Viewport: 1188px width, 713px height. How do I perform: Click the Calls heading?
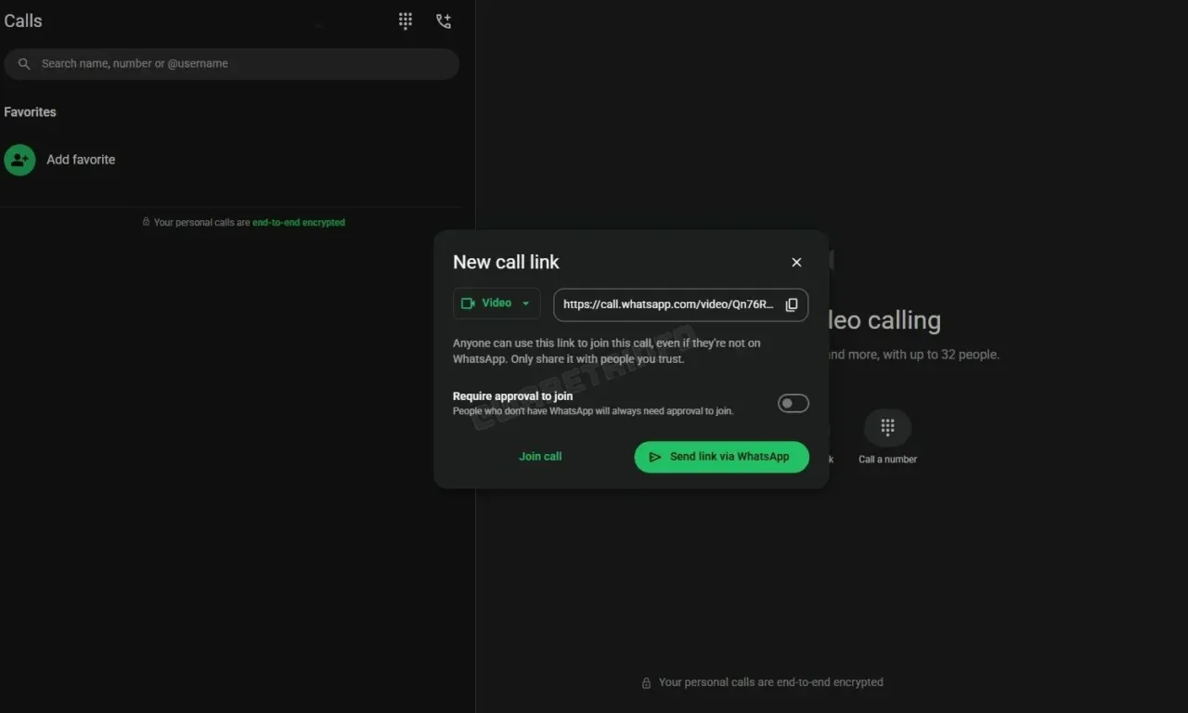click(23, 20)
